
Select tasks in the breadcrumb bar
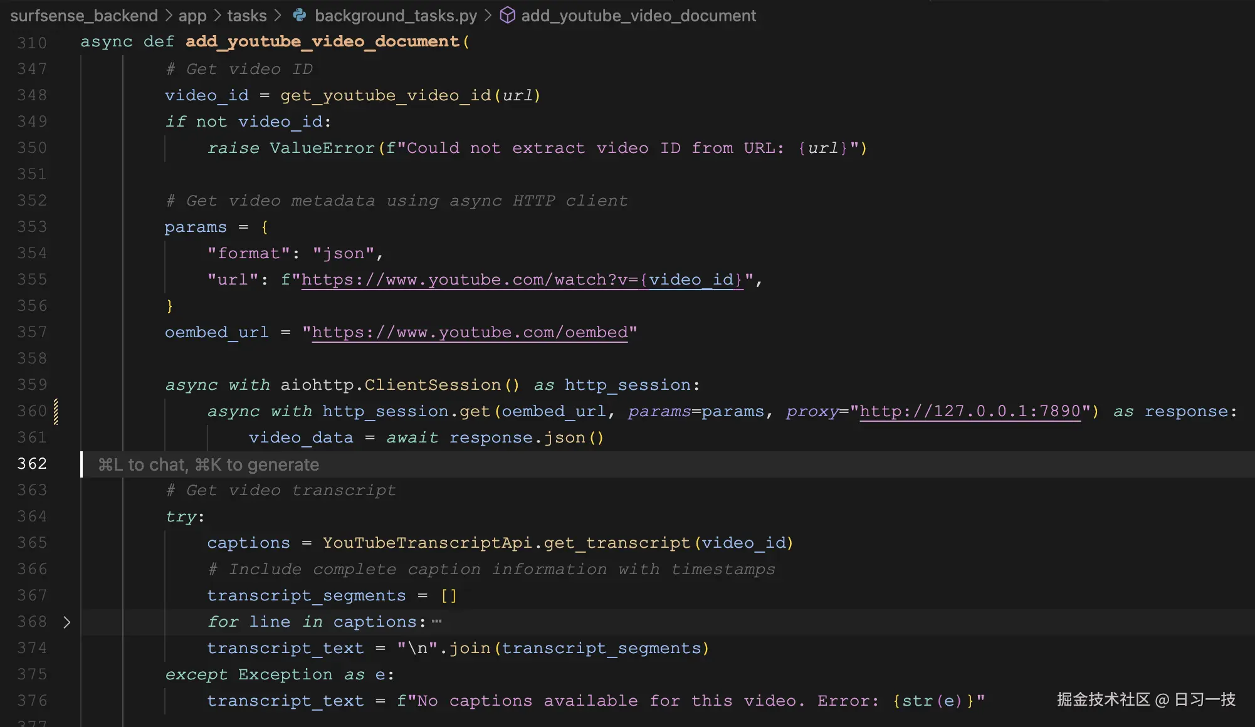pos(246,15)
